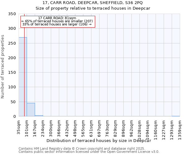
Task: Click the 150 y-axis tick label
Action: coord(12,73)
